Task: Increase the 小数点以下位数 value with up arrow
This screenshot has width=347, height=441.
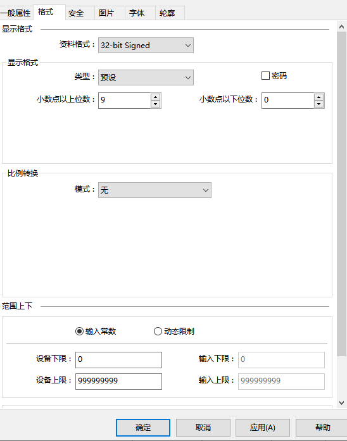Action: coord(319,97)
